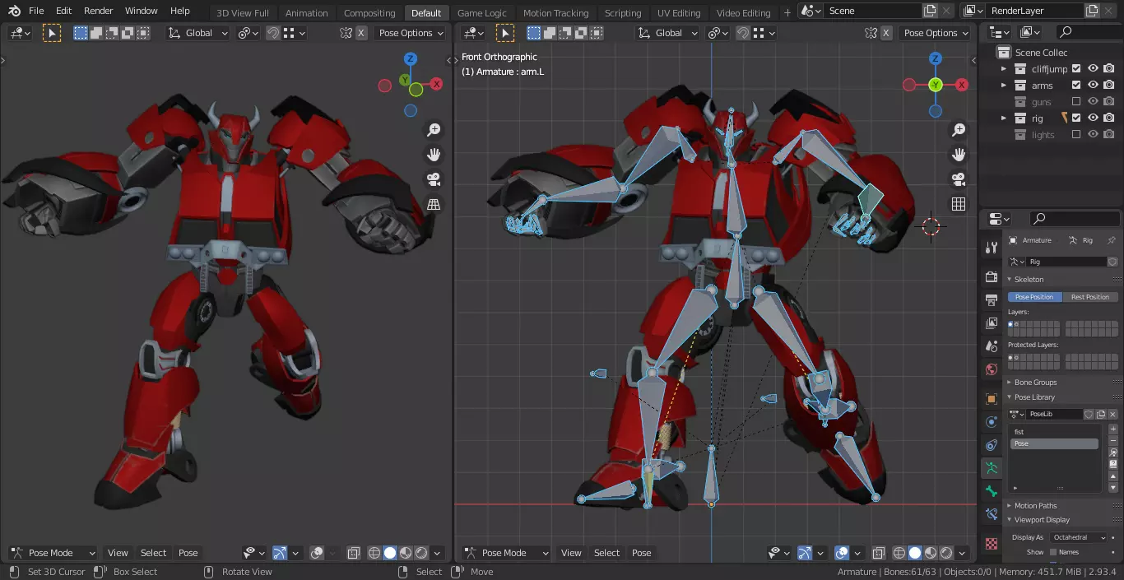Open the Object Constraints properties tab

coord(992,445)
